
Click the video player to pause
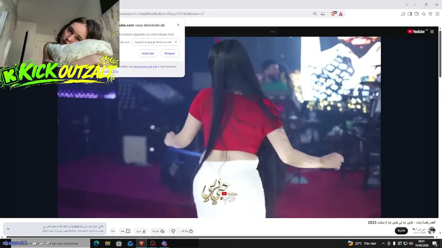(x=219, y=127)
